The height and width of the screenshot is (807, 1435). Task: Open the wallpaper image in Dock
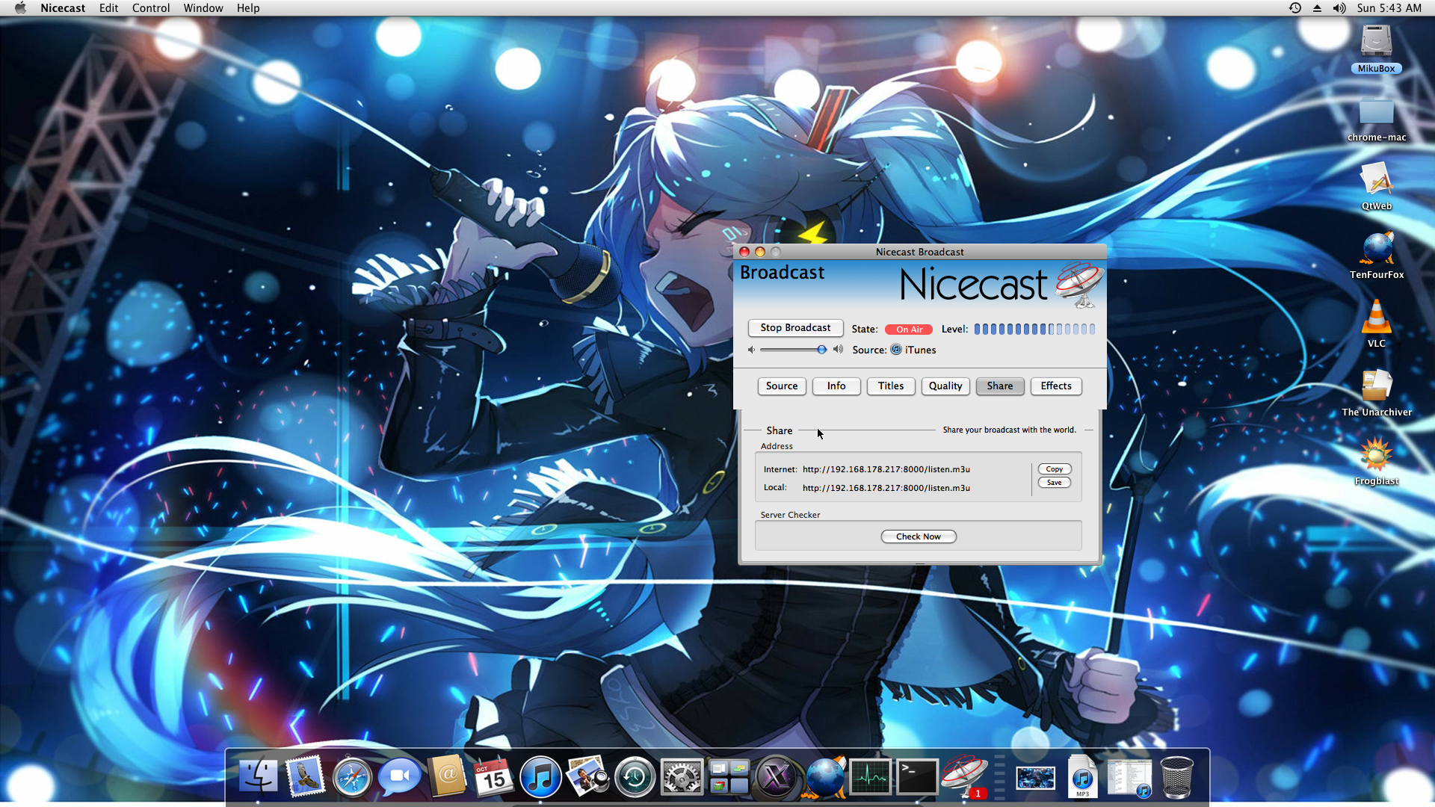click(x=1035, y=779)
